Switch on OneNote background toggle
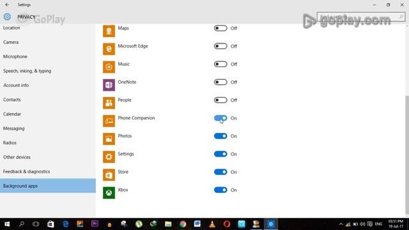This screenshot has width=409, height=230. click(220, 82)
